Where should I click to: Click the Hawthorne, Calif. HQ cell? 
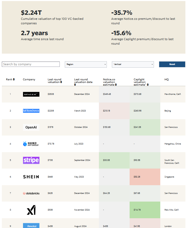pos(173,94)
